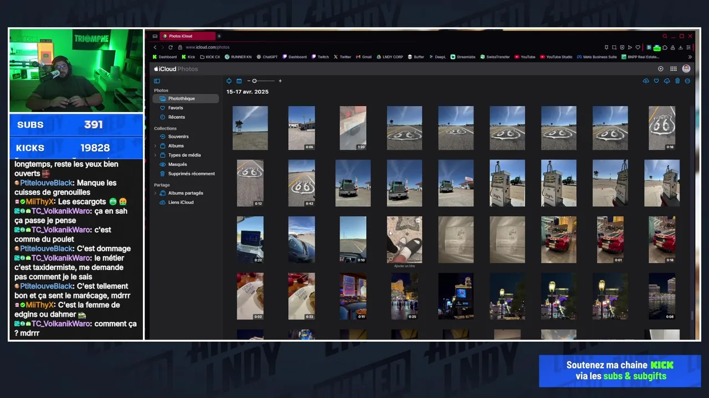Open the SwissTransfer bookmark
Viewport: 709px width, 398px height.
tap(495, 57)
